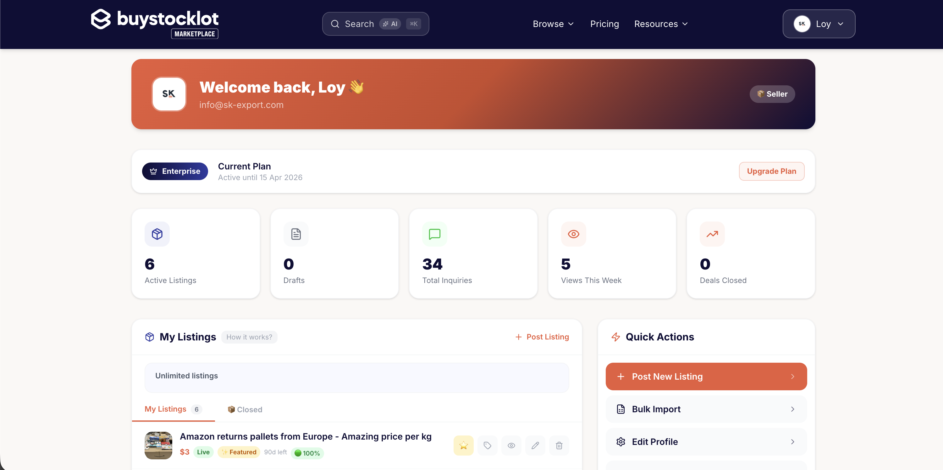943x470 pixels.
Task: Select the Pricing menu item
Action: coord(604,24)
